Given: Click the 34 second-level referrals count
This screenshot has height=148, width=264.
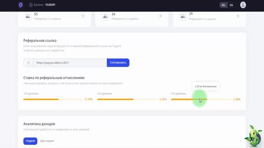Looking at the screenshot, I should 113,14.
